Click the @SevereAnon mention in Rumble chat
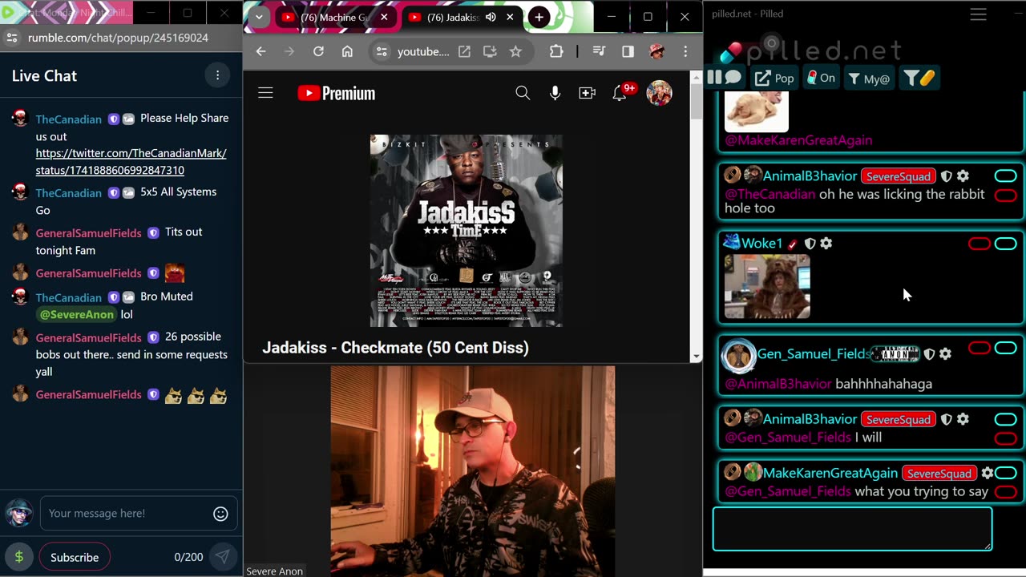 pos(77,314)
